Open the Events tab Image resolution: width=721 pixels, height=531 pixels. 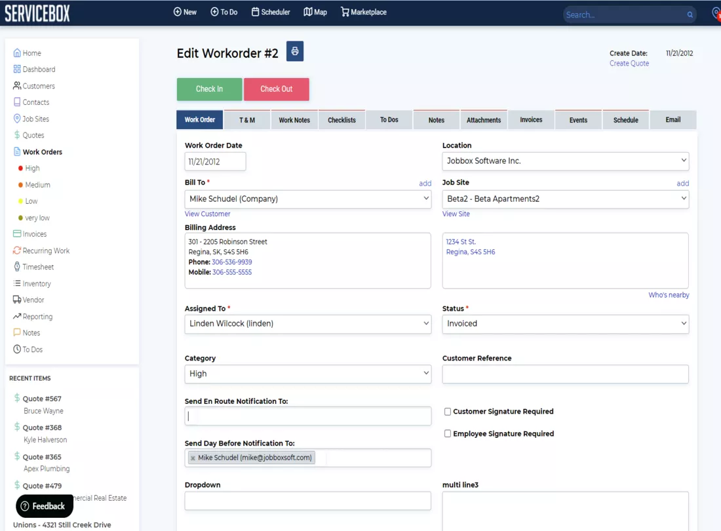point(579,120)
